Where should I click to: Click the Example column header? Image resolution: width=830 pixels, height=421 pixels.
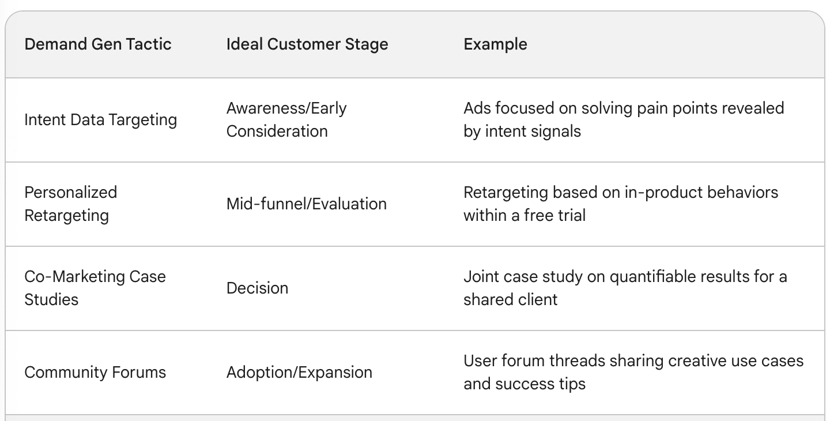(x=495, y=44)
